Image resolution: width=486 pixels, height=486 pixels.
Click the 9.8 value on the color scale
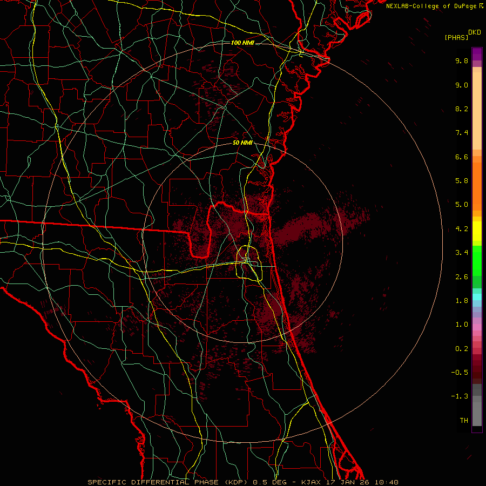462,60
